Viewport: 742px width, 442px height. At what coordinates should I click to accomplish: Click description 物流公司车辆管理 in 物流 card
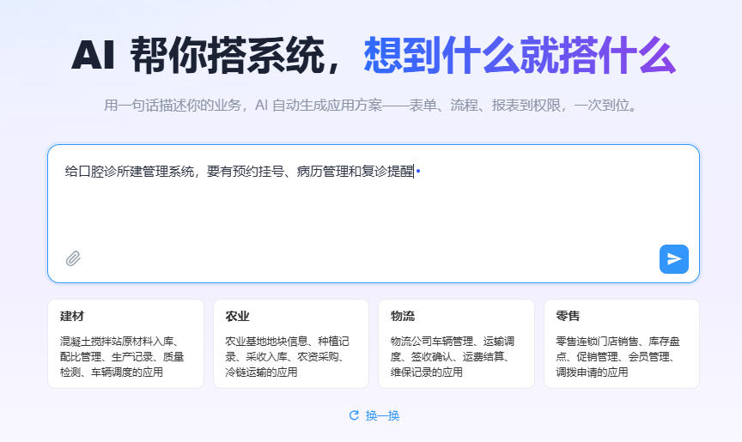pos(432,342)
